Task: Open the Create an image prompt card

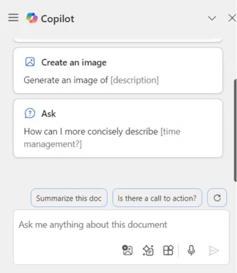Action: [x=118, y=70]
